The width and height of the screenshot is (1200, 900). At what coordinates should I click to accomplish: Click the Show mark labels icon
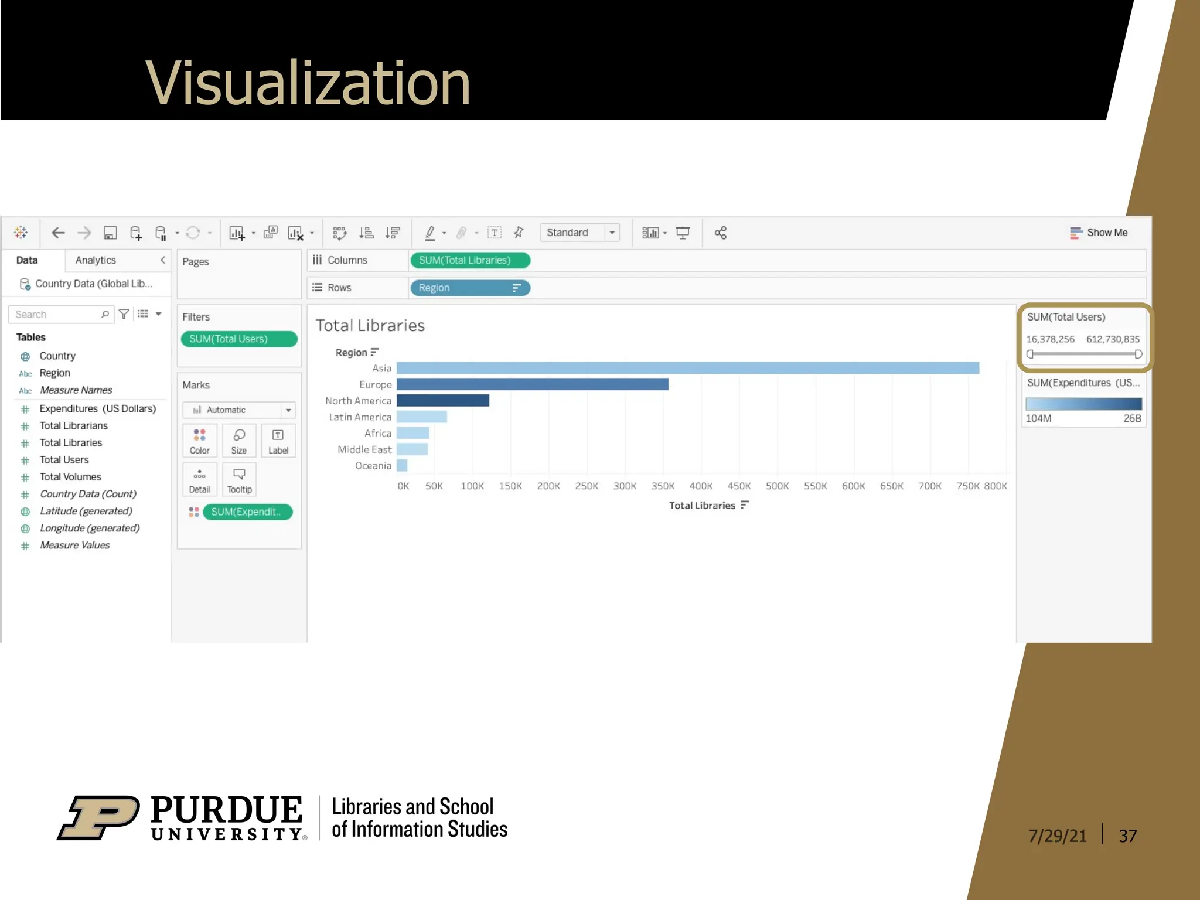495,233
